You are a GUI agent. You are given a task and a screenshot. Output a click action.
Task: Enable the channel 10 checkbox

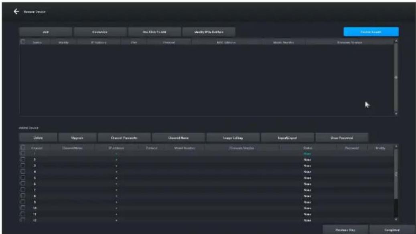point(23,208)
